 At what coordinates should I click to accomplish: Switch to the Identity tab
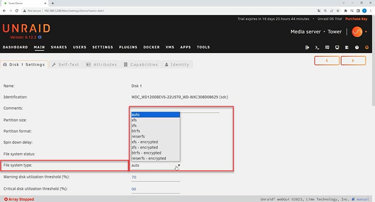177,65
